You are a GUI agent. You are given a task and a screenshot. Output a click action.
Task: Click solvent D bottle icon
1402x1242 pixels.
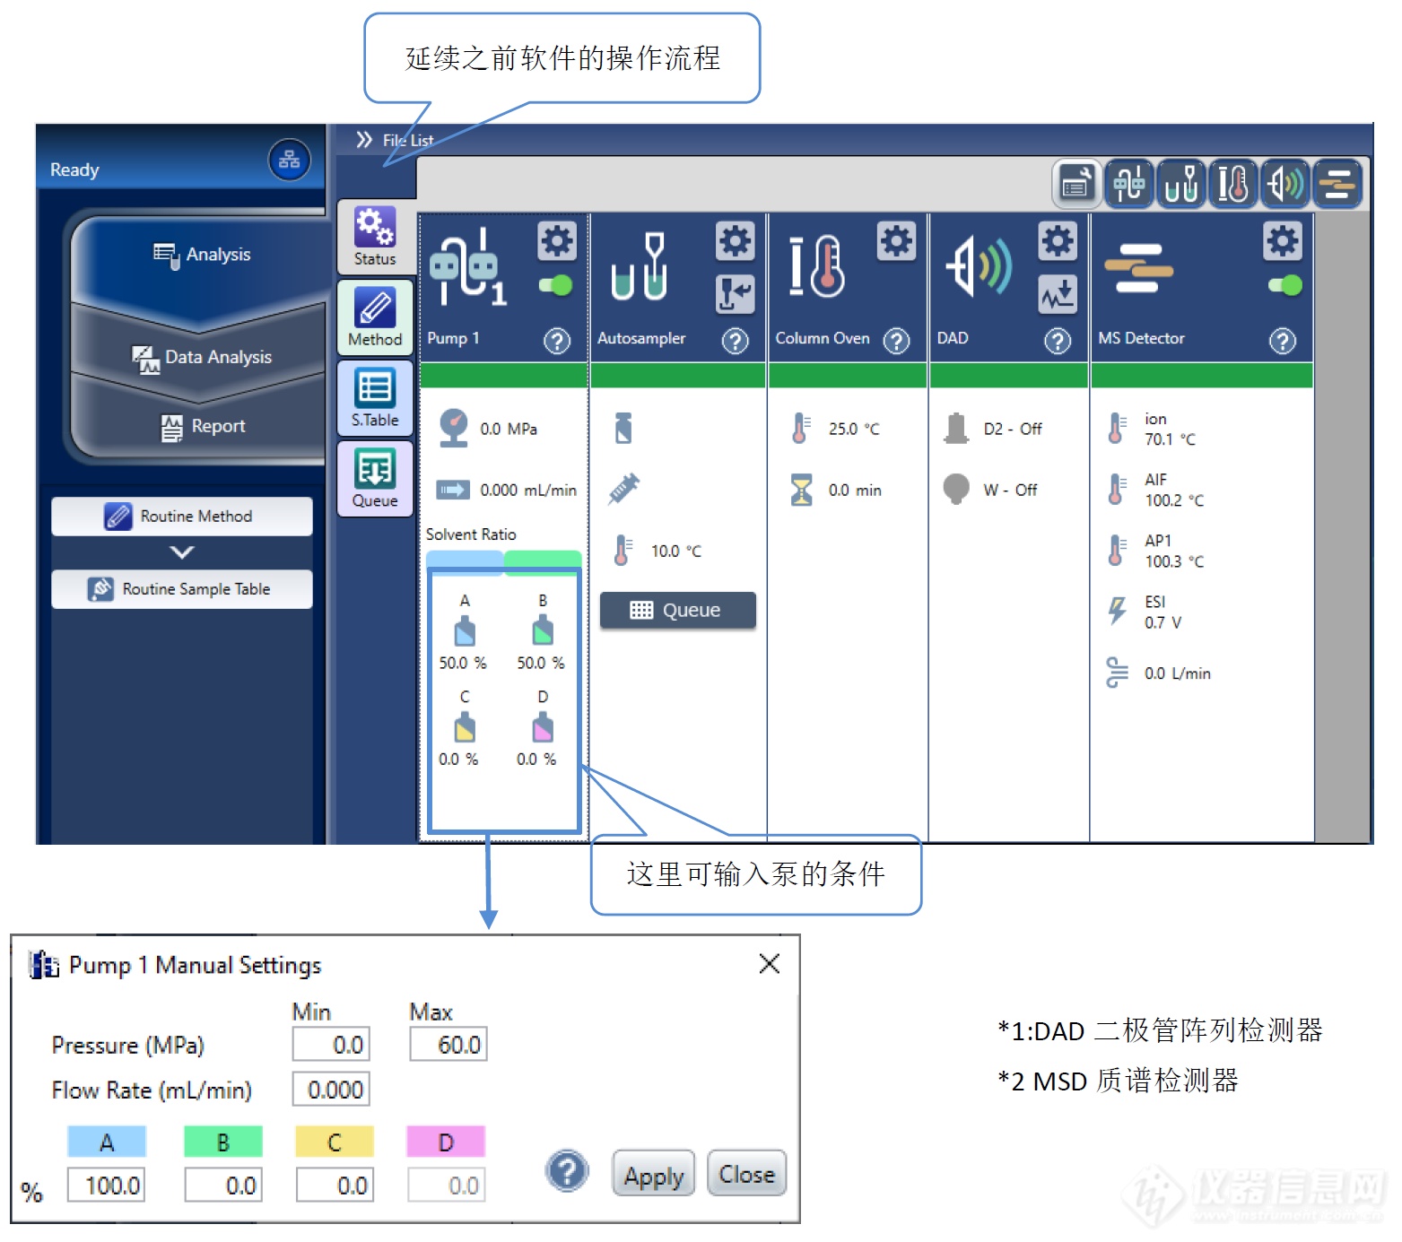(x=543, y=727)
